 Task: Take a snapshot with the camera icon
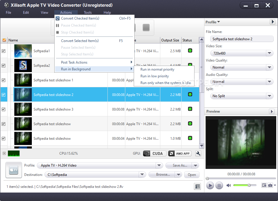click(270, 185)
